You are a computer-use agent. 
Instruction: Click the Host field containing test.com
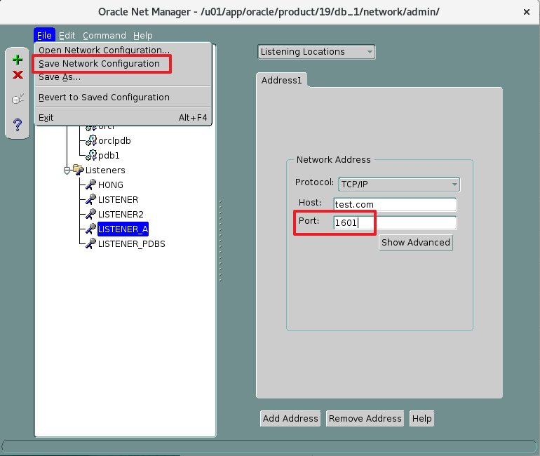[x=395, y=205]
